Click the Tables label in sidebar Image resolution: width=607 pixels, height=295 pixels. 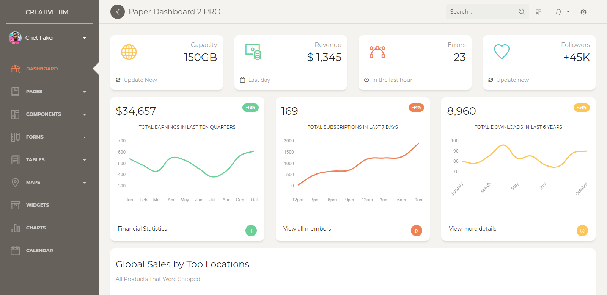[x=35, y=160]
